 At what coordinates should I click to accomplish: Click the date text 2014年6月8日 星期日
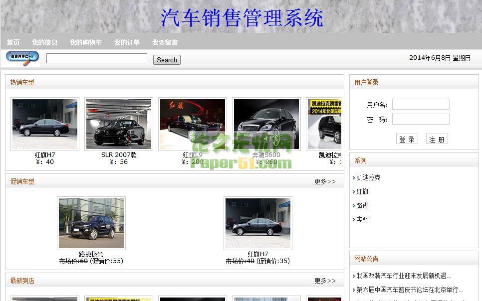coord(440,58)
